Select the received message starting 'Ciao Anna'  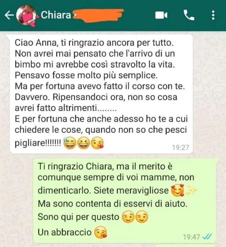(101, 94)
